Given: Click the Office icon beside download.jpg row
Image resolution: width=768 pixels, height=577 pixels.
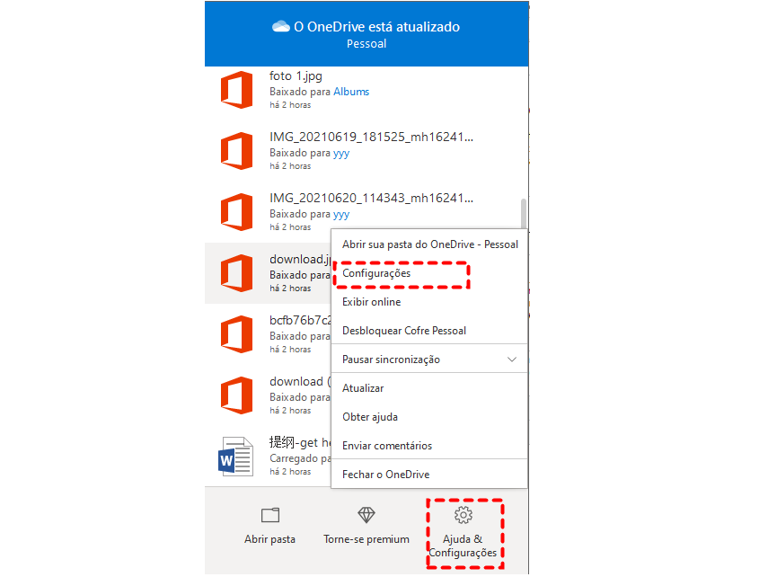Looking at the screenshot, I should click(236, 273).
